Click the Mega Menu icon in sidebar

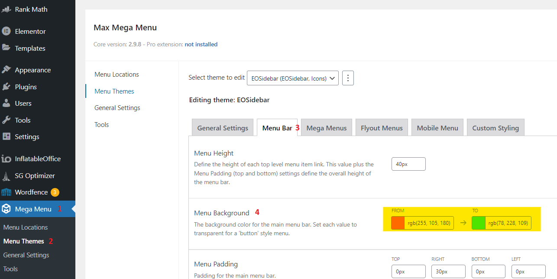pyautogui.click(x=6, y=209)
